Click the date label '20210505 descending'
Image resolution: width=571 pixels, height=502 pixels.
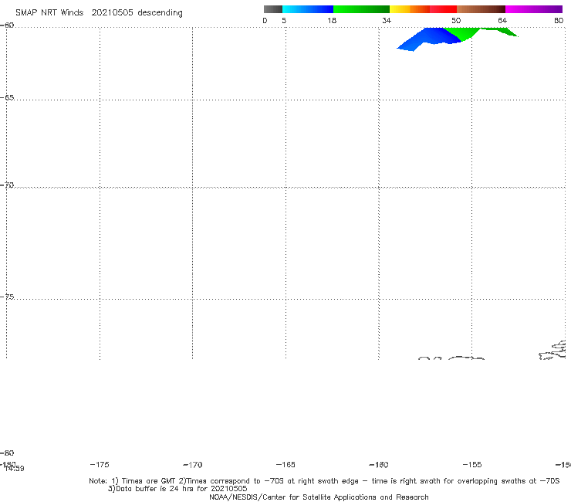pyautogui.click(x=137, y=12)
